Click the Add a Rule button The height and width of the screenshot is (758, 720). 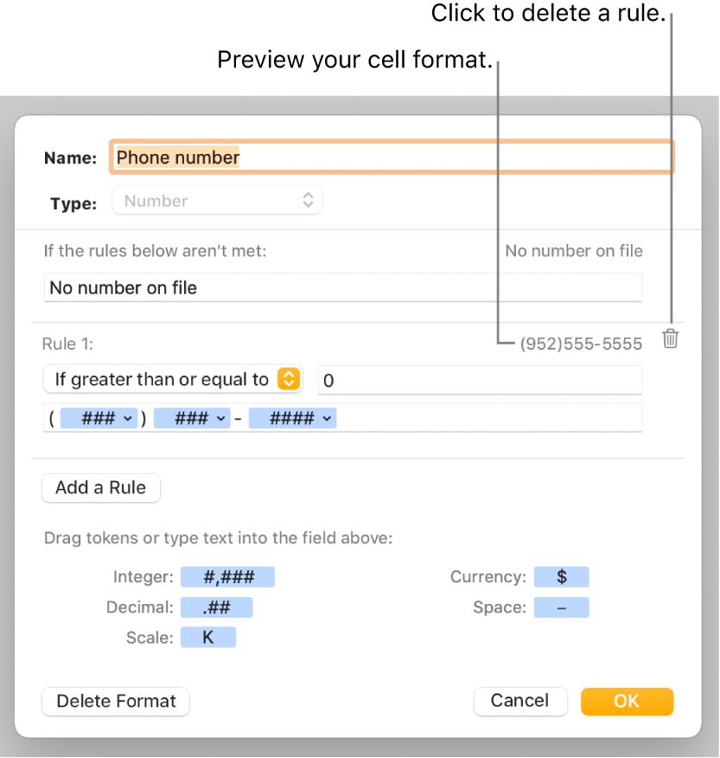[101, 487]
